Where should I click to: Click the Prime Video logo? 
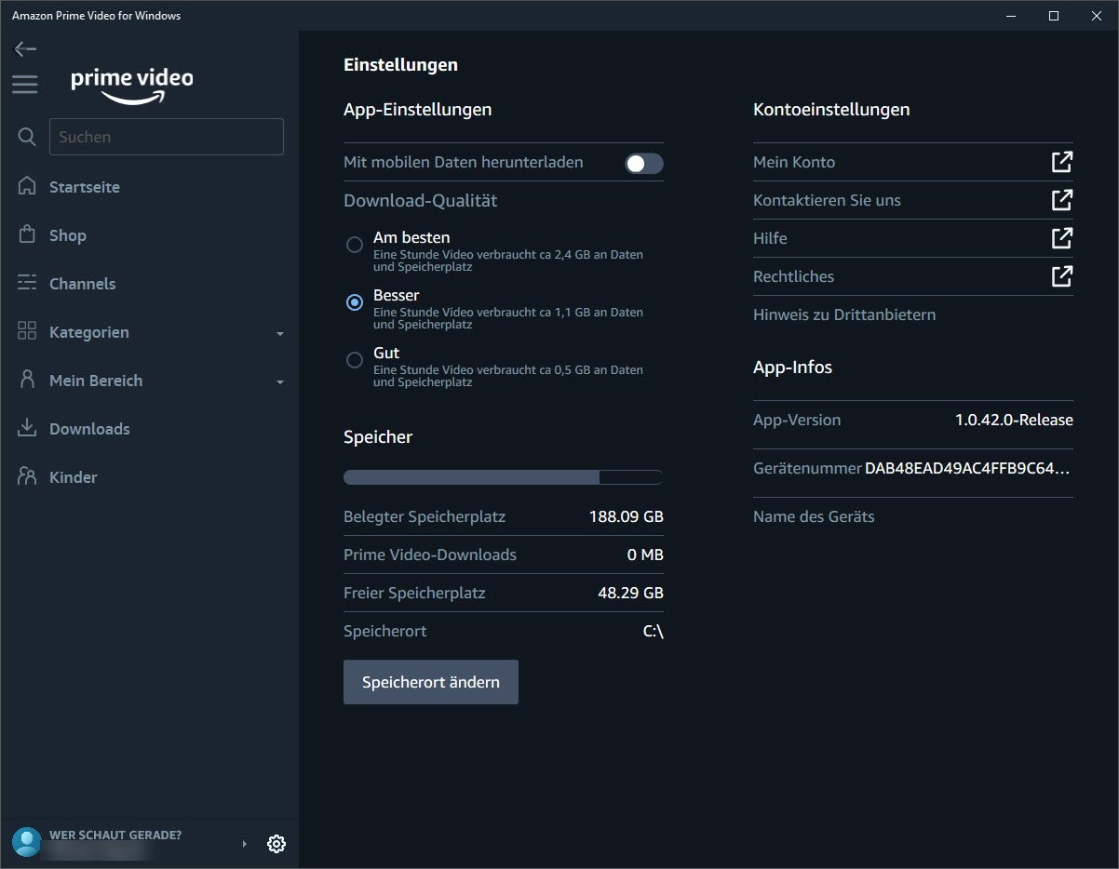(132, 85)
